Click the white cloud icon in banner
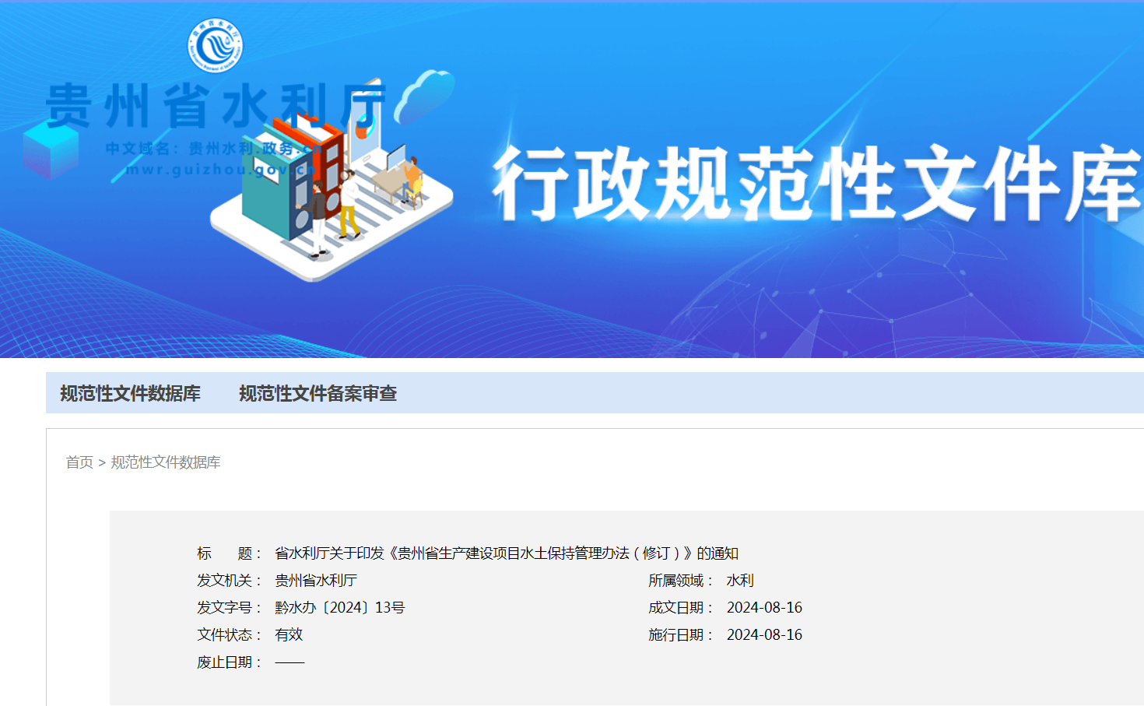This screenshot has width=1144, height=706. [x=424, y=96]
